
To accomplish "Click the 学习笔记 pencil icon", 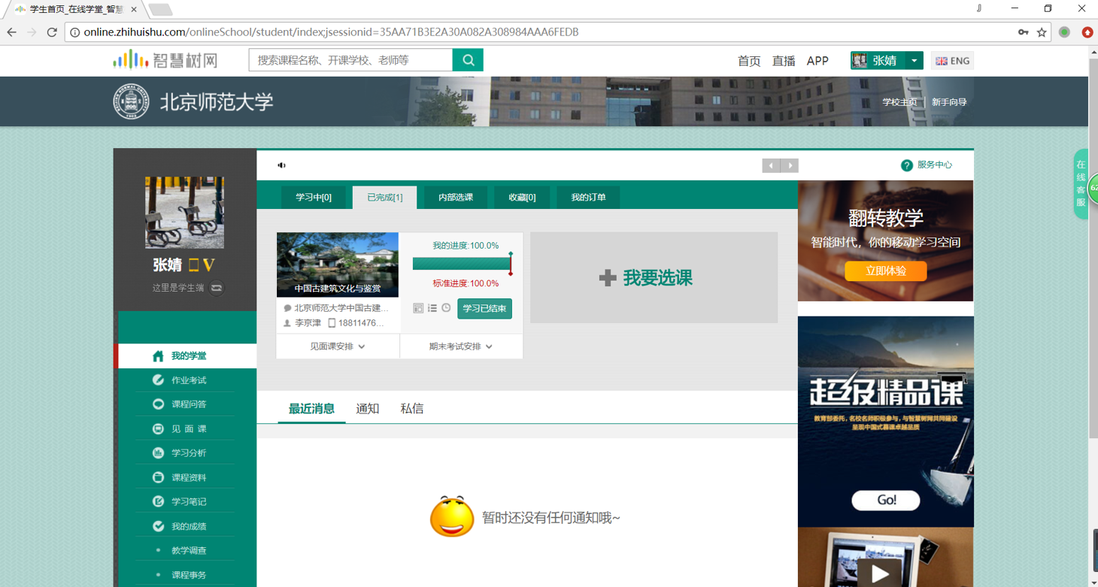I will pyautogui.click(x=158, y=501).
